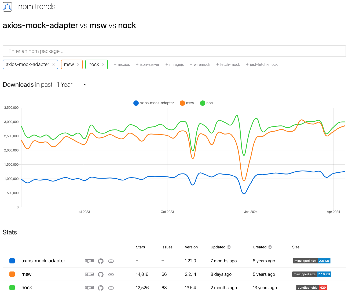The image size is (352, 297).
Task: Click the Issues column header
Action: (x=167, y=247)
